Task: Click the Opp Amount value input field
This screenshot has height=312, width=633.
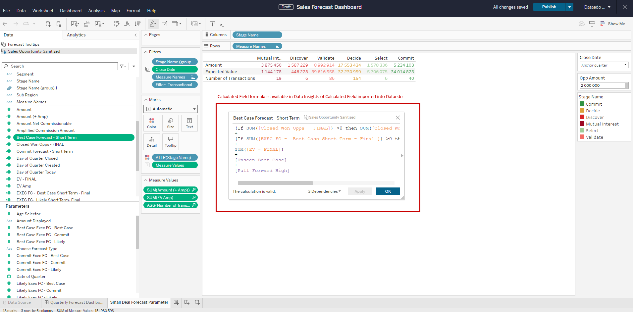Action: tap(602, 85)
